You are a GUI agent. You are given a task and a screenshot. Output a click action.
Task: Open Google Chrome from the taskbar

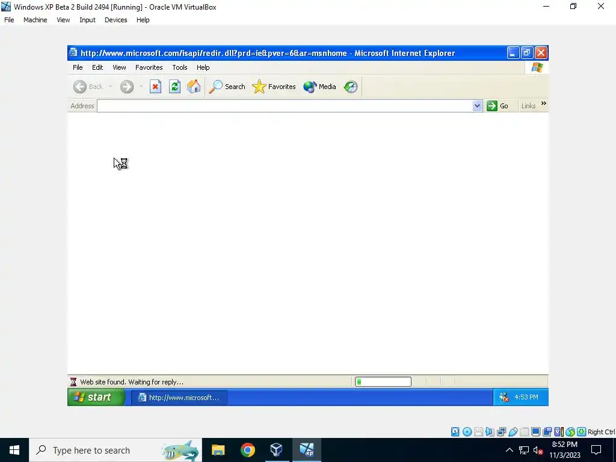(x=247, y=450)
